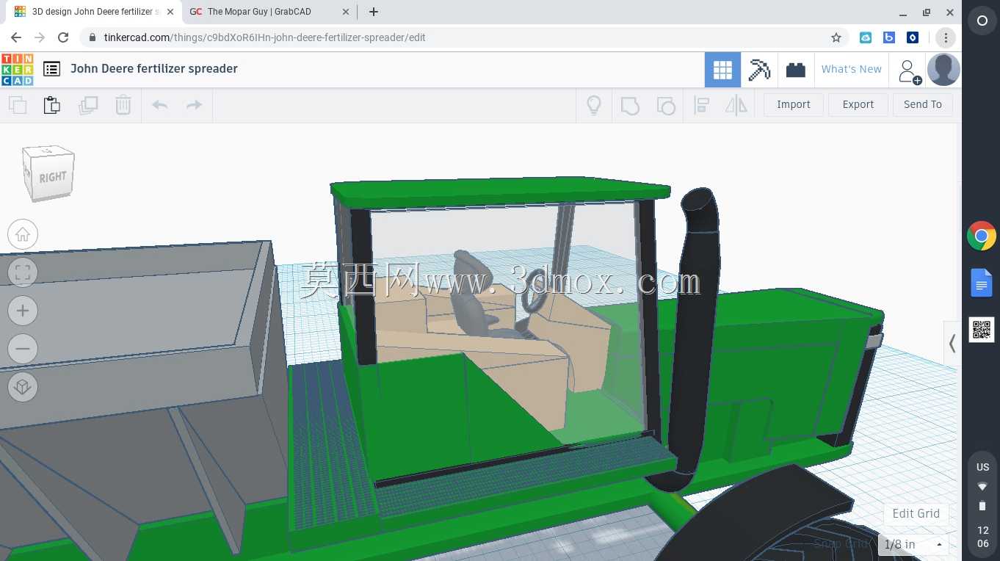
Task: Open the What's New link
Action: [852, 69]
